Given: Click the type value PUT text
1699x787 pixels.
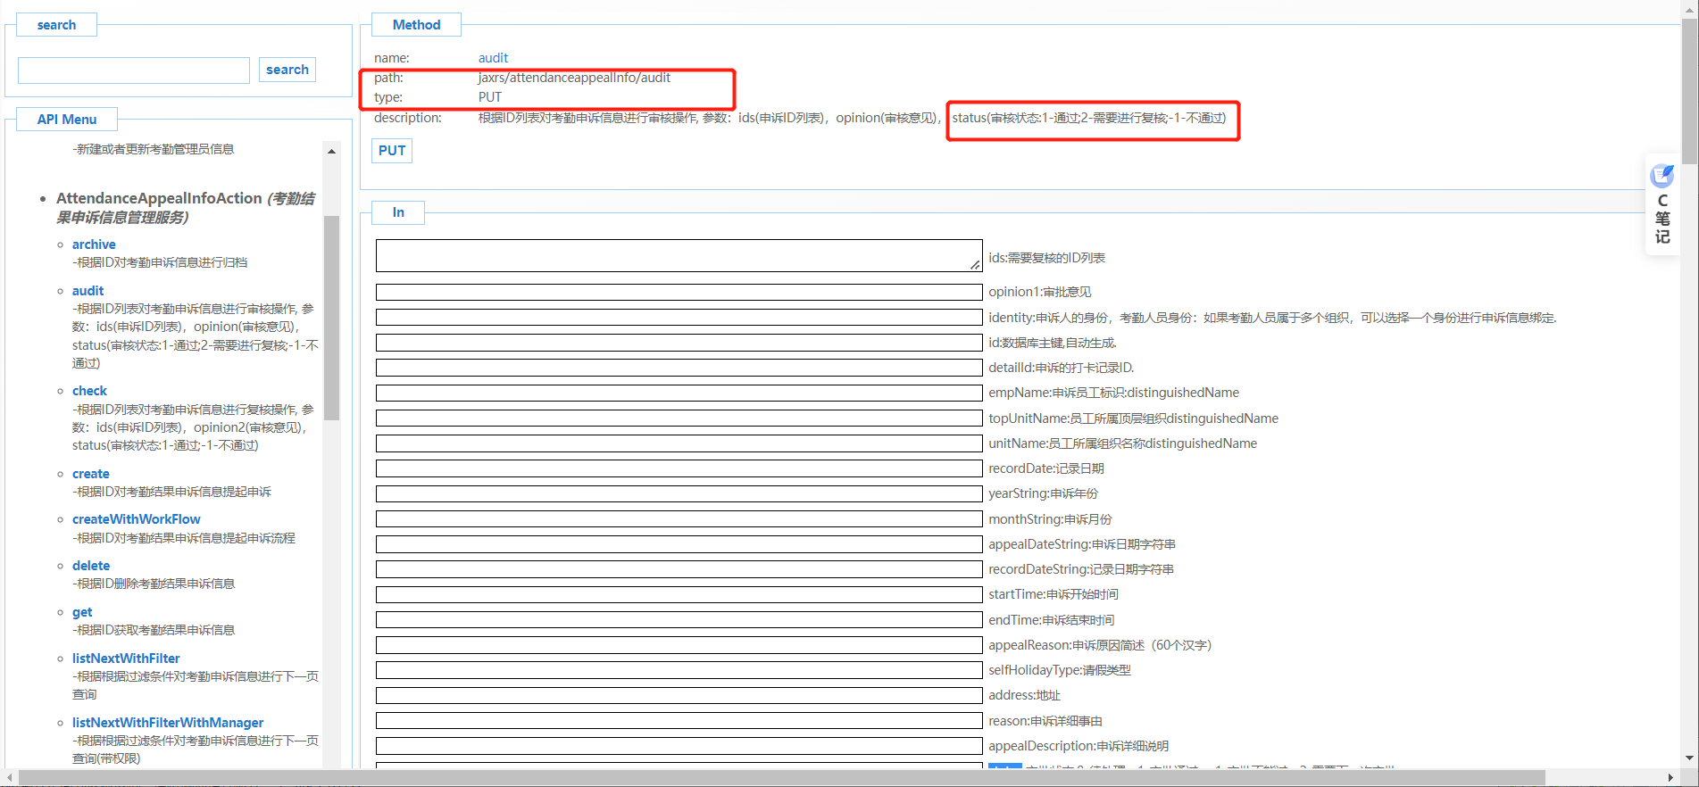Looking at the screenshot, I should tap(490, 97).
